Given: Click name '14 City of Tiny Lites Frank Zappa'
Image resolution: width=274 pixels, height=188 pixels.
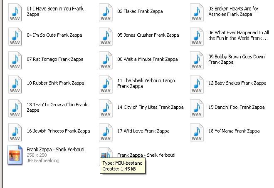Looking at the screenshot, I should [x=151, y=107].
